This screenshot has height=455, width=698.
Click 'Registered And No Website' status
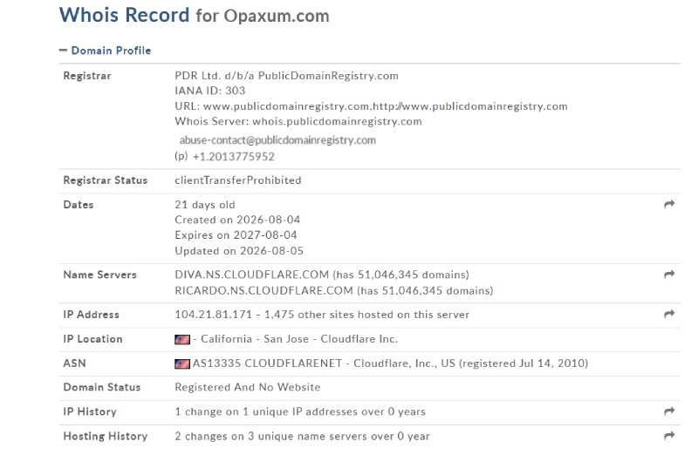coord(247,387)
